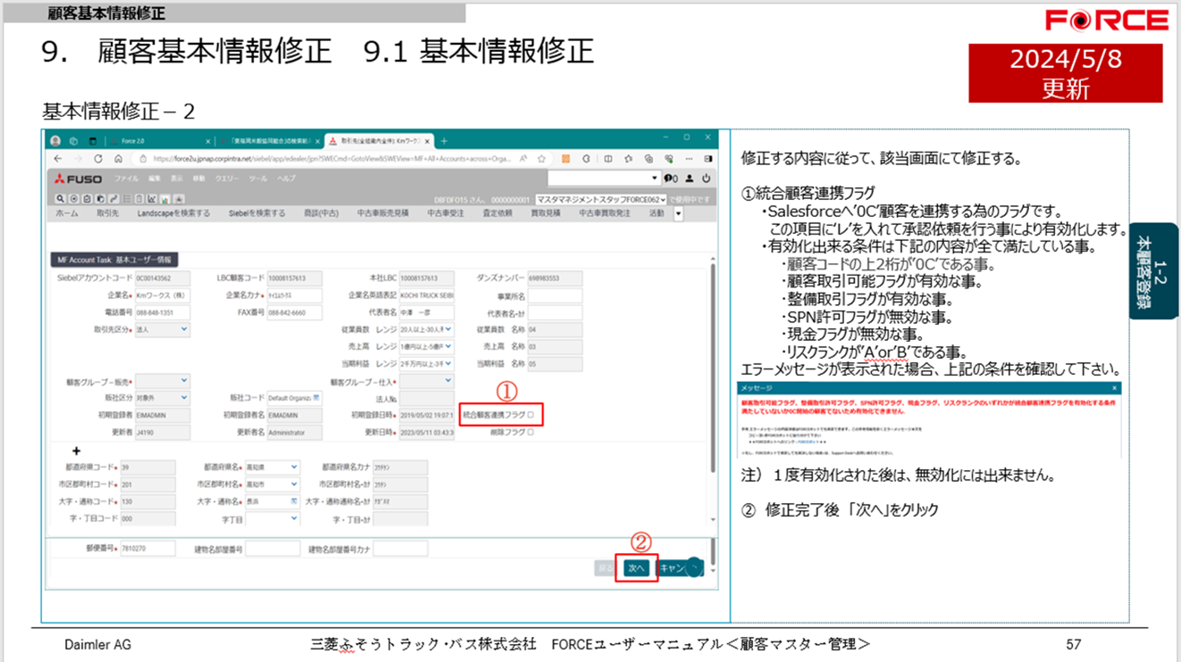Screen dimensions: 1181x662
Task: Click the browser home icon
Action: pos(117,159)
